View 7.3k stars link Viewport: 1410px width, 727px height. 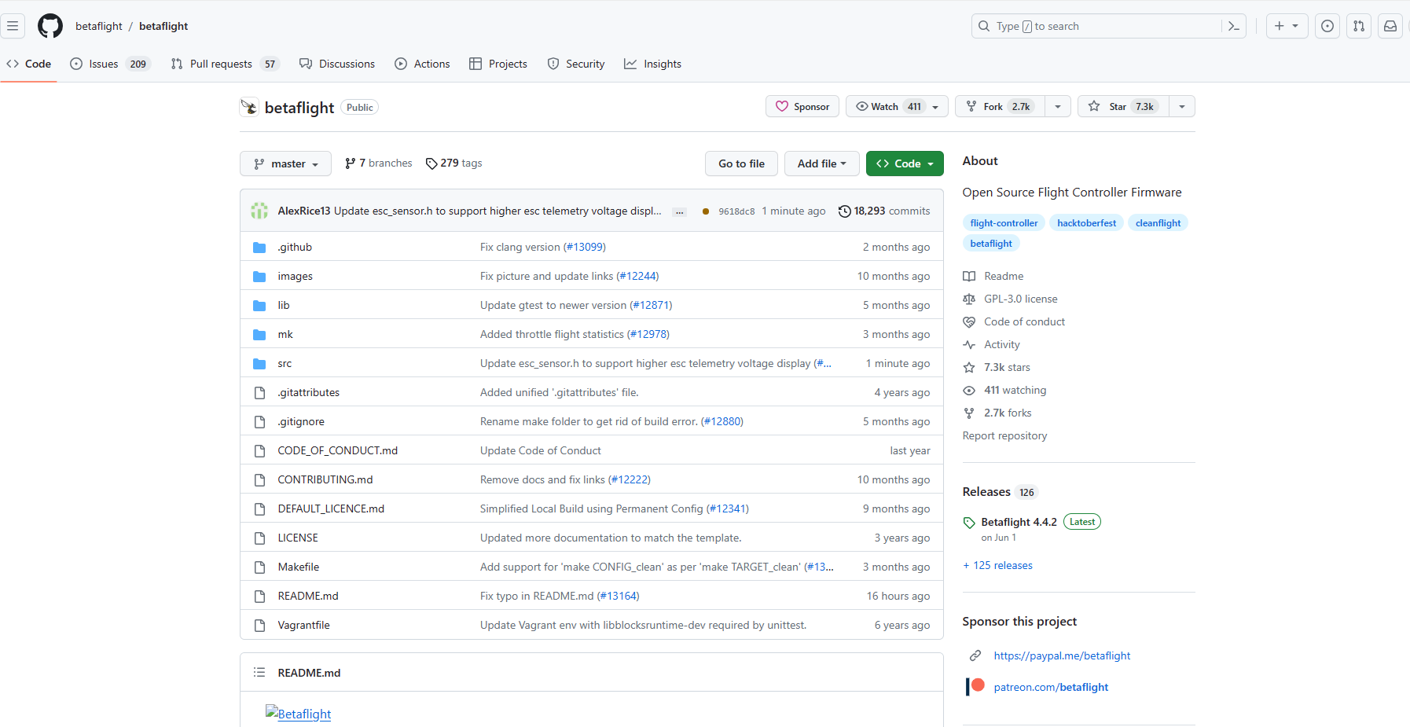[x=997, y=367]
